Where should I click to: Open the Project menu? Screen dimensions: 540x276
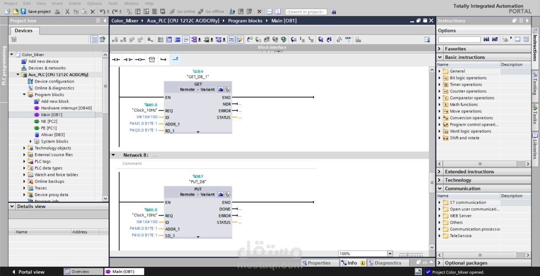pyautogui.click(x=11, y=3)
